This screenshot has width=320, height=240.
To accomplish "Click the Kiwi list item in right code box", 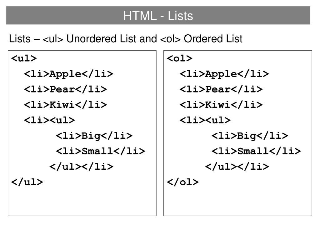I will [x=221, y=105].
